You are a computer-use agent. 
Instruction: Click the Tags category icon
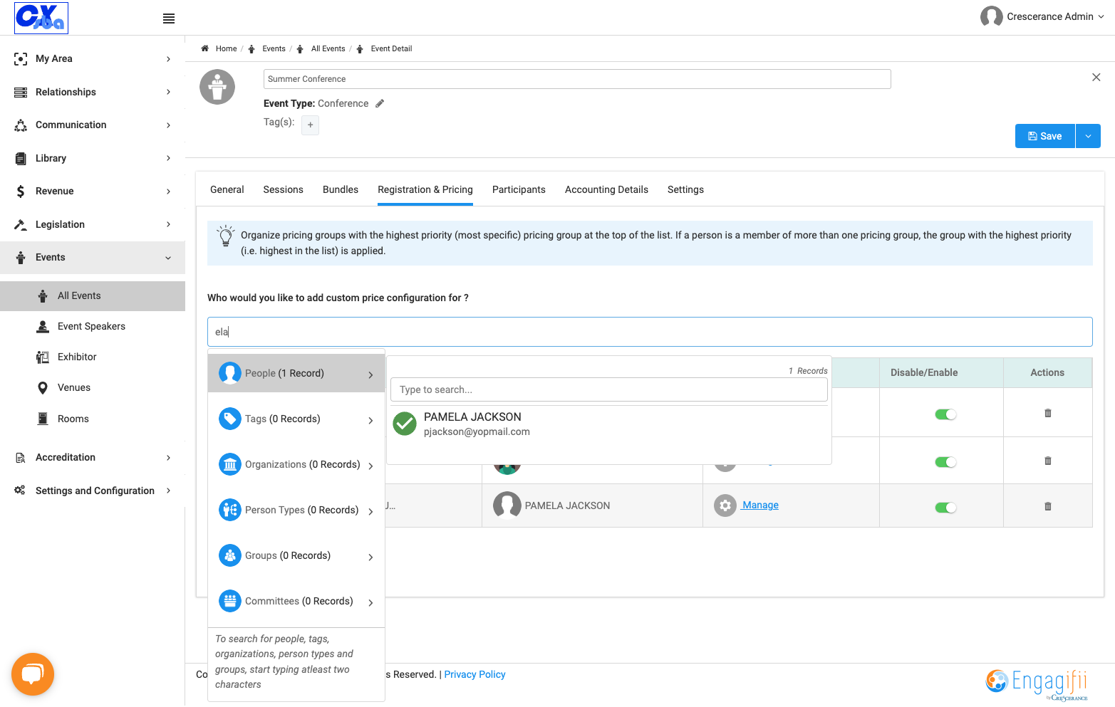230,419
